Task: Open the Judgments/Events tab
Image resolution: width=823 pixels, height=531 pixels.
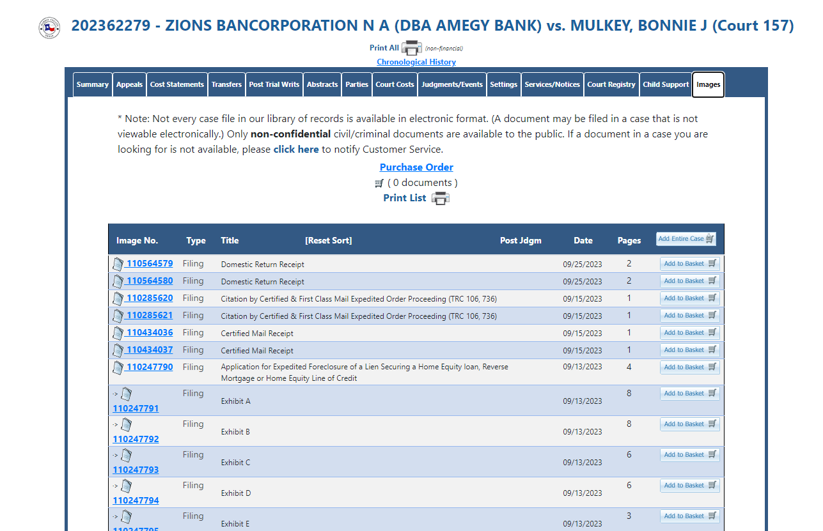Action: tap(452, 84)
